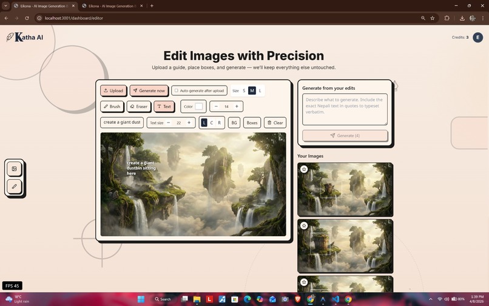Screen dimensions: 489x306
Task: Select the first Eikona browser tab
Action: coord(43,5)
